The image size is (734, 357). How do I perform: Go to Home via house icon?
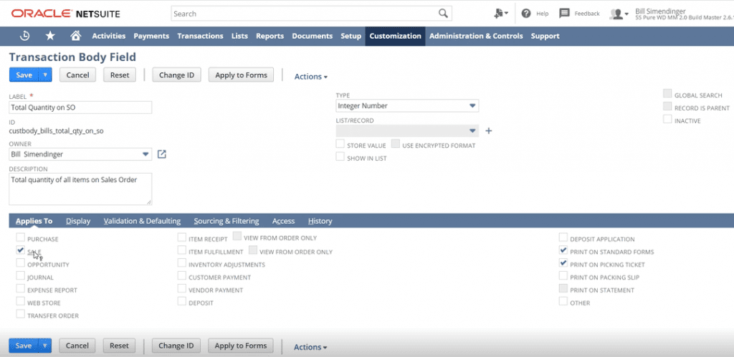click(75, 36)
